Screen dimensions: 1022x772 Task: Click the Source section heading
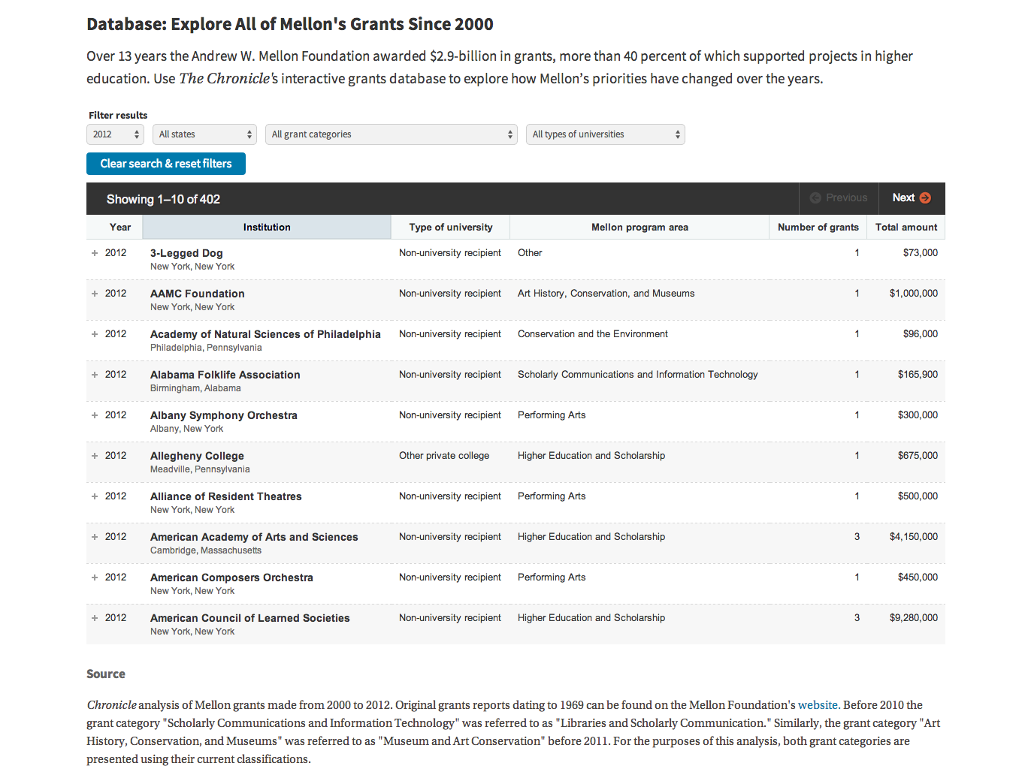click(106, 674)
